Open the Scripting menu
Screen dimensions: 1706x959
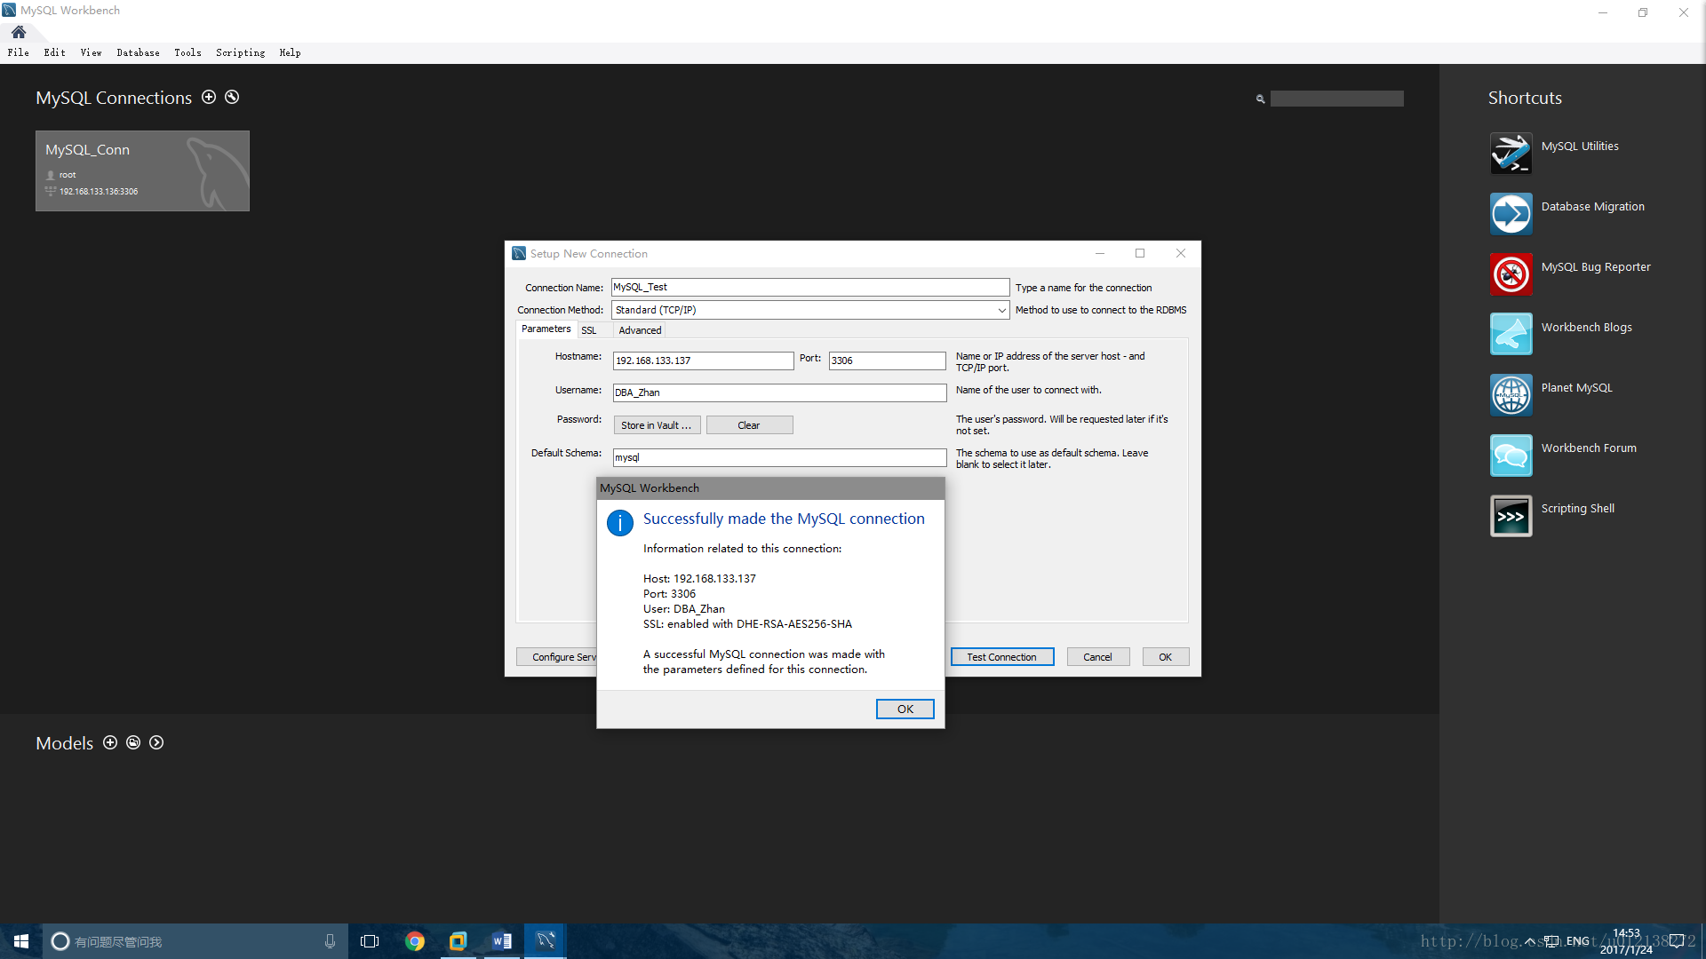point(241,52)
